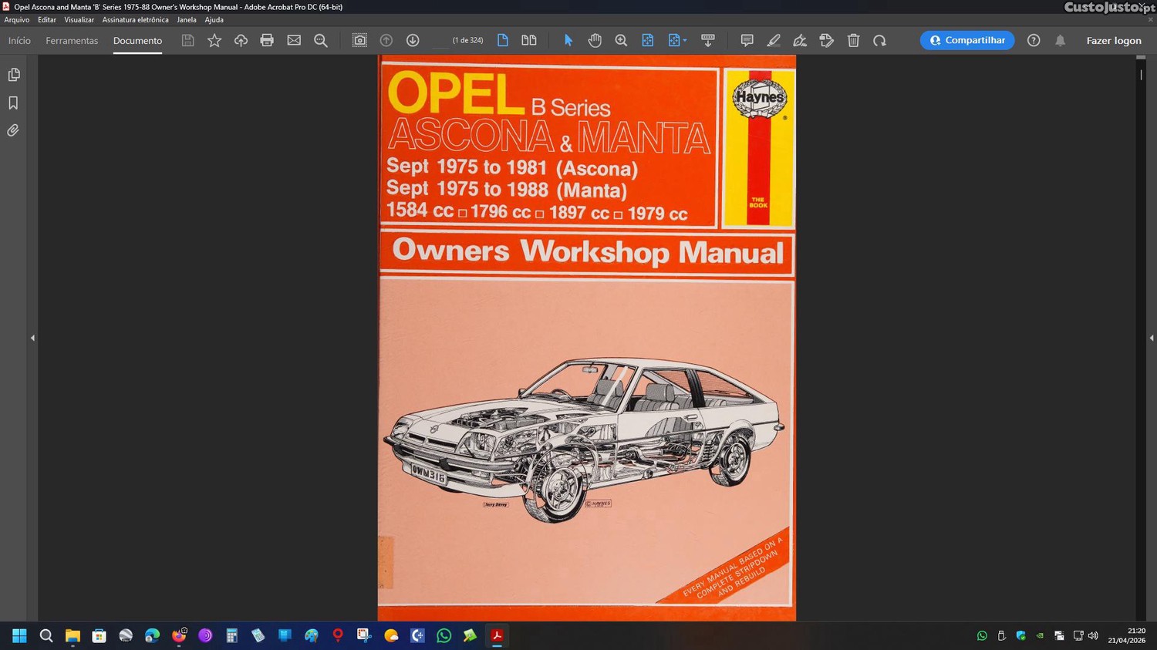Click the page number input field
This screenshot has height=650, width=1157.
click(440, 41)
